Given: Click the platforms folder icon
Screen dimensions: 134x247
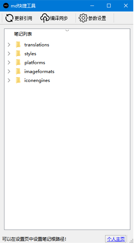Looking at the screenshot, I should click(x=18, y=63).
